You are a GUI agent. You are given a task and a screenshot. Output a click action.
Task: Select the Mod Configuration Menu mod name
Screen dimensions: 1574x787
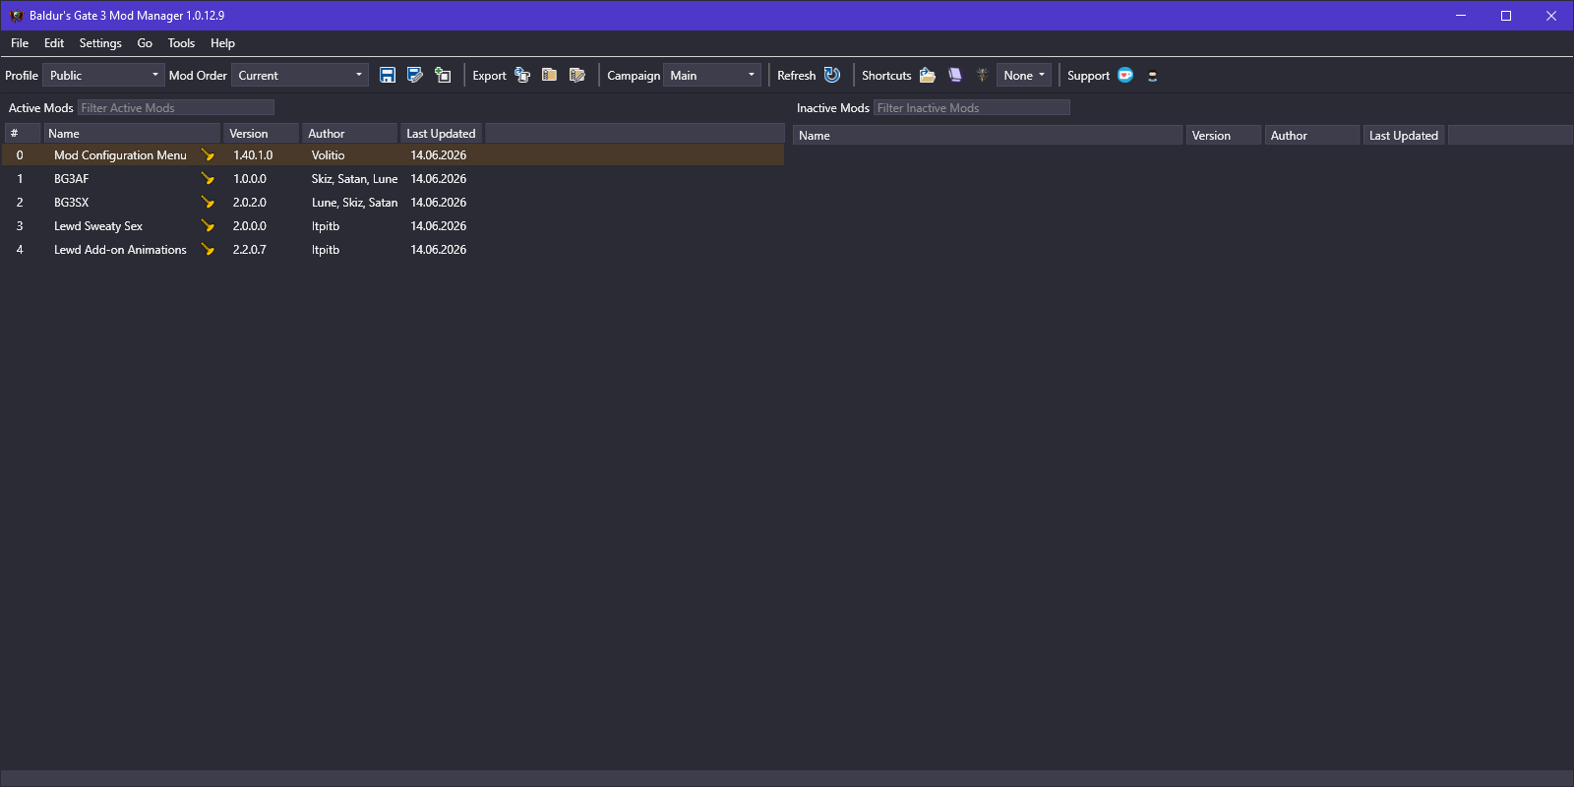pos(120,155)
